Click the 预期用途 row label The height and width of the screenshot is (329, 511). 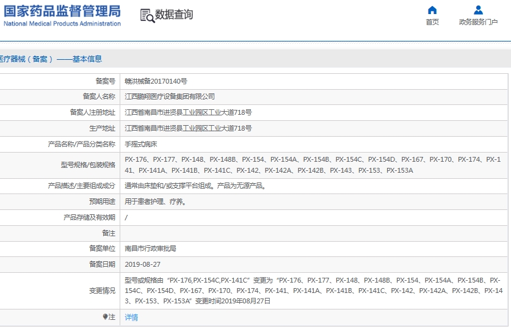pos(102,201)
